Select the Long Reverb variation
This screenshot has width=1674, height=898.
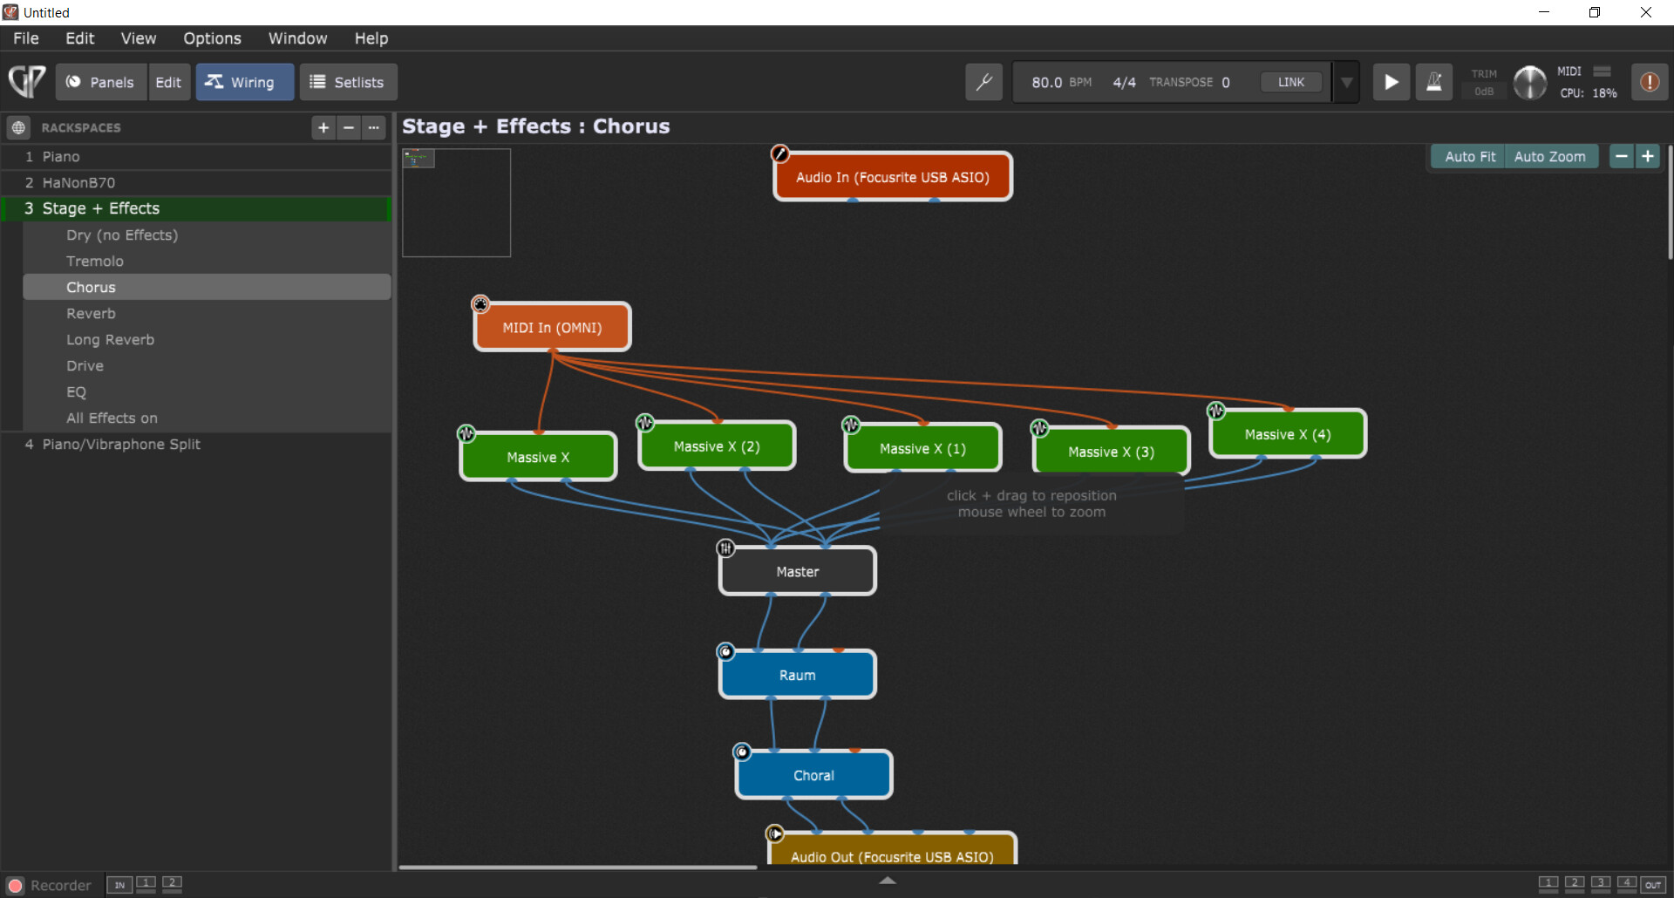tap(207, 340)
